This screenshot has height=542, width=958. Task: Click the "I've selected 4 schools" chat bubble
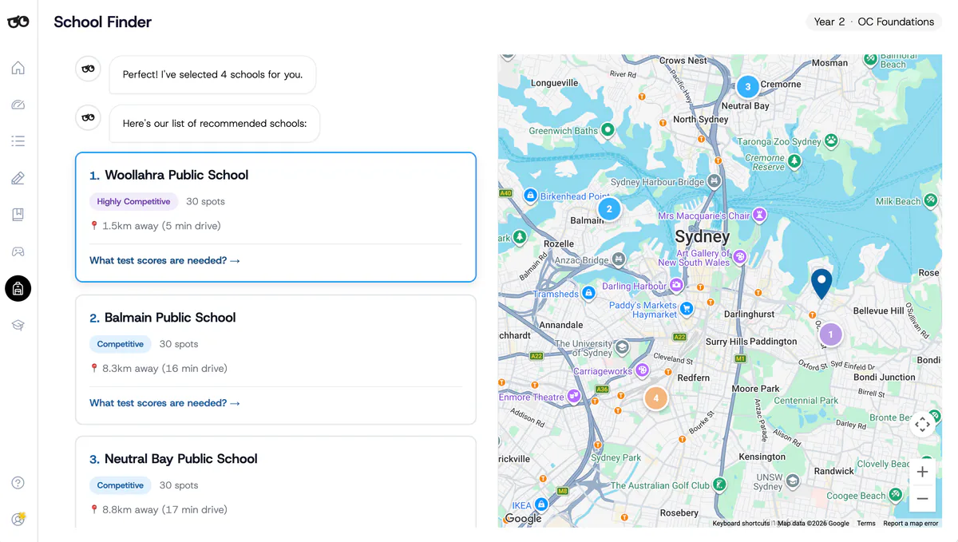[x=212, y=75]
